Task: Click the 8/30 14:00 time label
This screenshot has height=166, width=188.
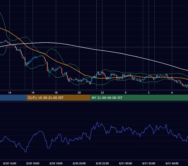Action: [10, 164]
